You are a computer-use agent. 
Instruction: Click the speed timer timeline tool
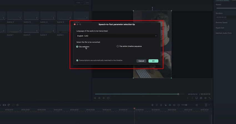[9, 105]
